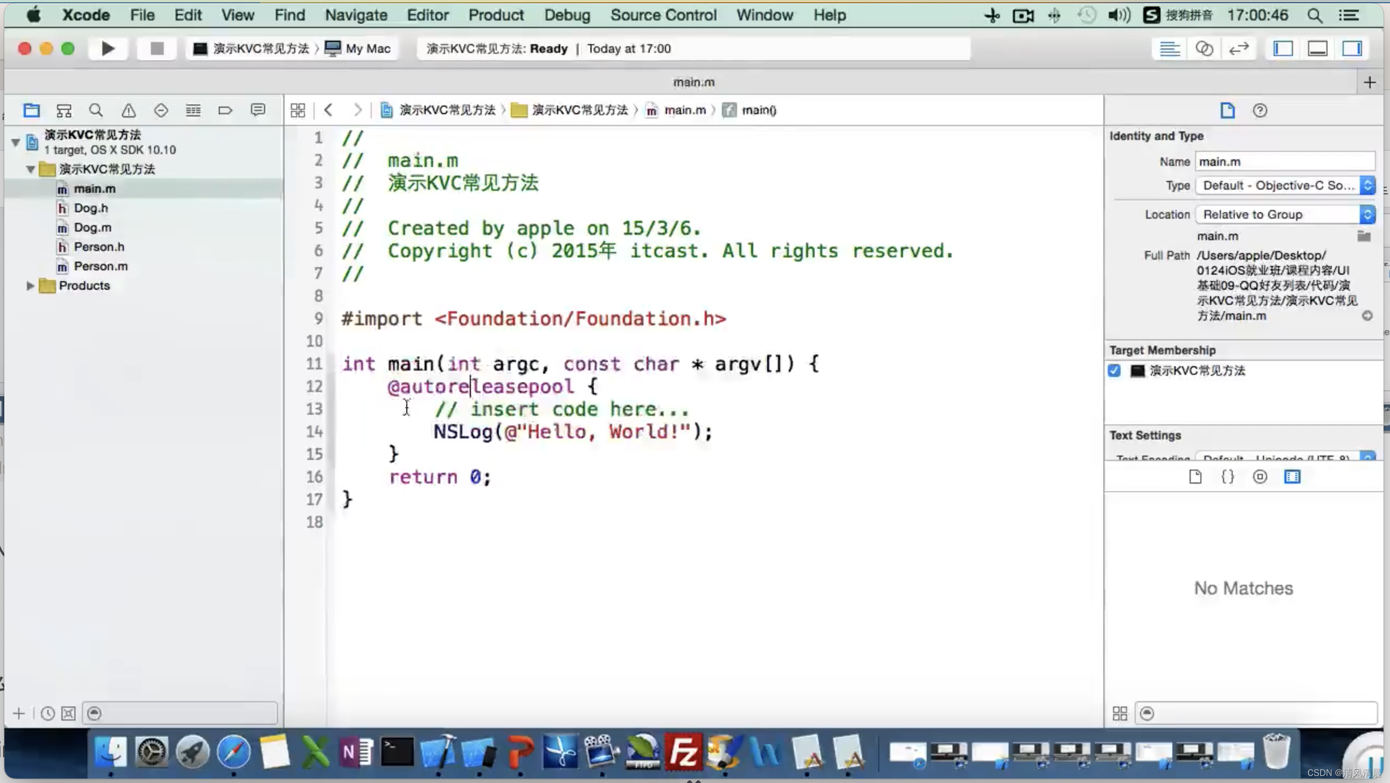Select Dog.h file in project navigator
This screenshot has height=783, width=1390.
click(x=90, y=207)
